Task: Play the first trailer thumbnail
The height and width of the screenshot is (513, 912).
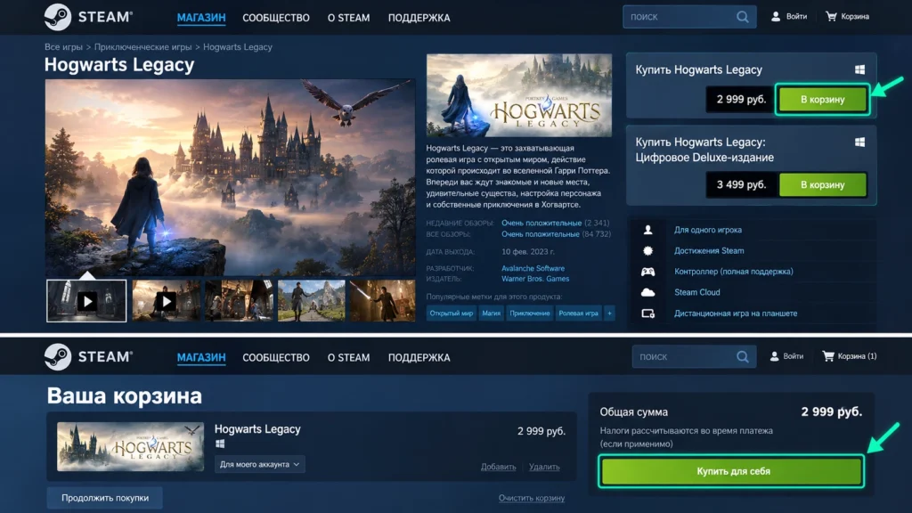Action: (86, 301)
